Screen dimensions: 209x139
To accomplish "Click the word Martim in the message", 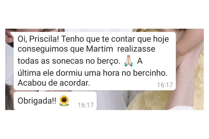I will tap(99, 49).
